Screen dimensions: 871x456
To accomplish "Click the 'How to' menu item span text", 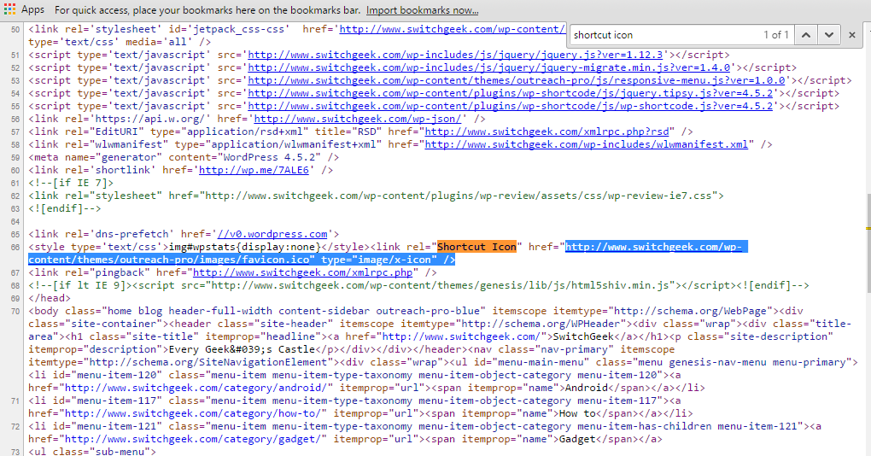I will pyautogui.click(x=577, y=412).
